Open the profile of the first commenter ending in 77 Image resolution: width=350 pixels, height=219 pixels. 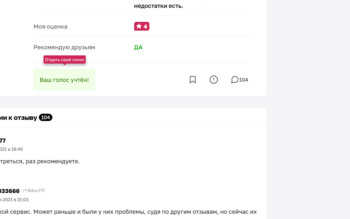pyautogui.click(x=3, y=141)
